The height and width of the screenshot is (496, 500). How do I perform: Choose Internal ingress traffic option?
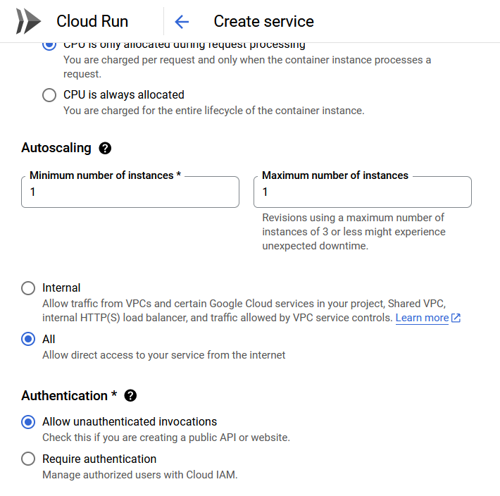pos(28,287)
